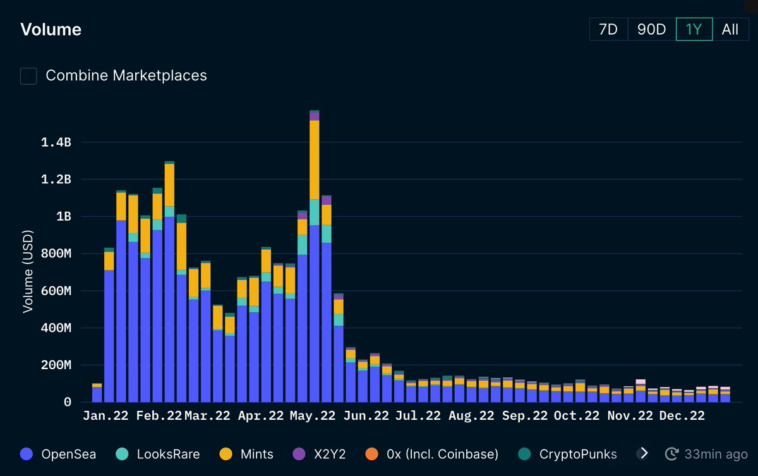Click the Combine Marketplaces label
Viewport: 758px width, 476px height.
point(126,75)
